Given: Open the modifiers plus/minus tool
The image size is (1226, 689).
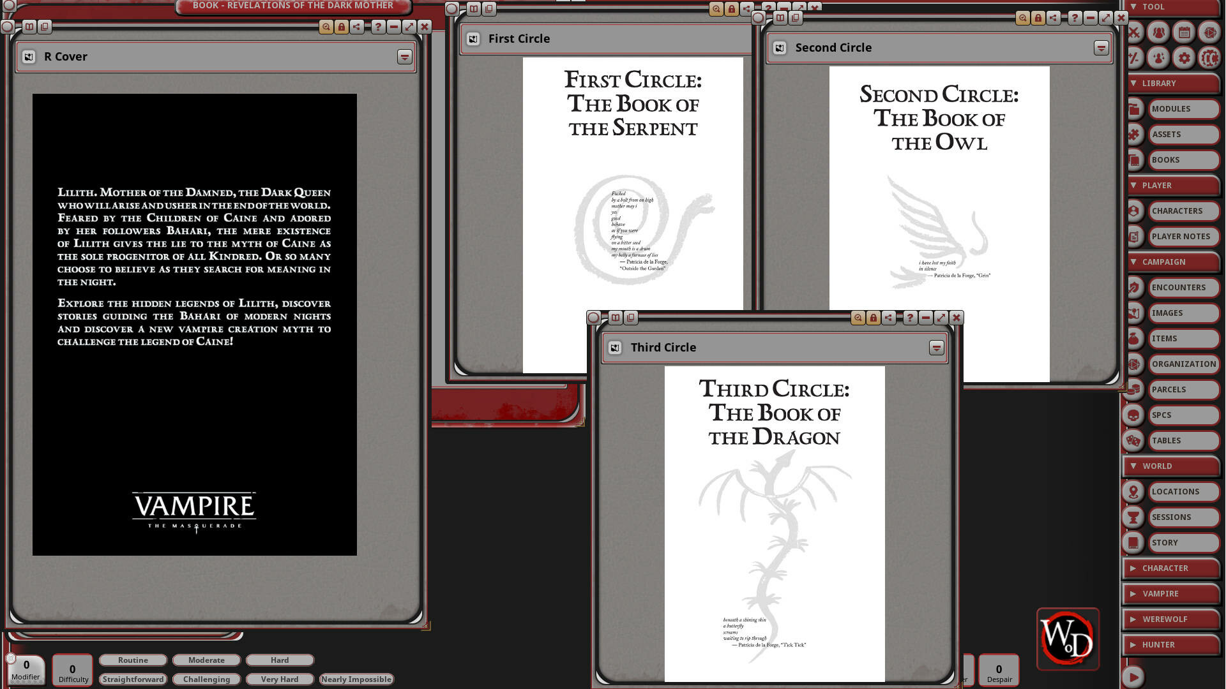Looking at the screenshot, I should [1133, 57].
